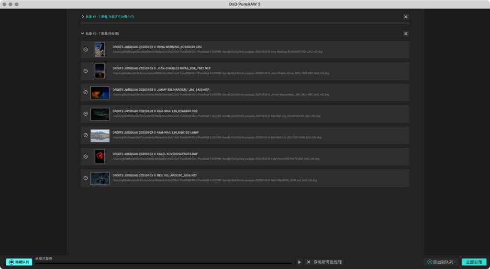Toggle check circle for JIMMY BEUNARDEAU_JB0_5420.NEF
This screenshot has width=490, height=269.
(x=86, y=92)
